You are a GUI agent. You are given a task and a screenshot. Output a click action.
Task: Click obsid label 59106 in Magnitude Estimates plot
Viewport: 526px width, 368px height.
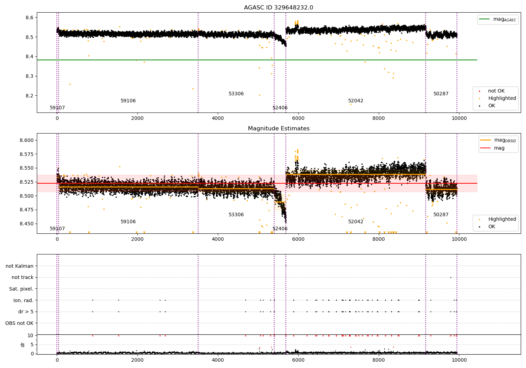(128, 222)
